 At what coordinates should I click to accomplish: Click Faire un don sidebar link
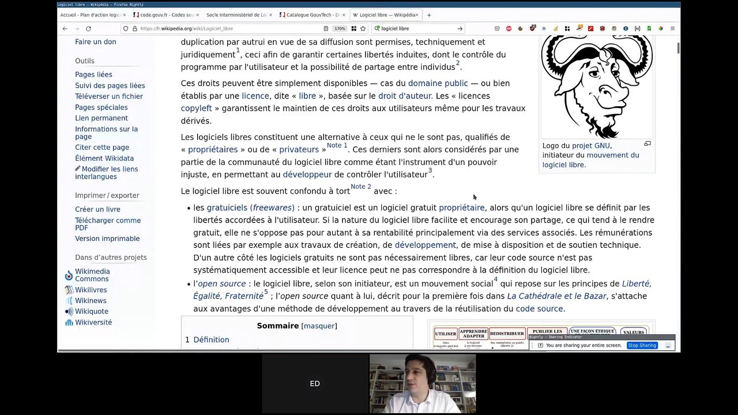pyautogui.click(x=95, y=41)
